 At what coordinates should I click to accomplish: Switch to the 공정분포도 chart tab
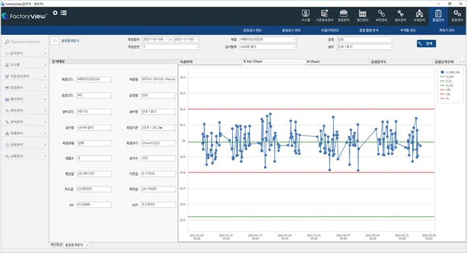click(401, 62)
